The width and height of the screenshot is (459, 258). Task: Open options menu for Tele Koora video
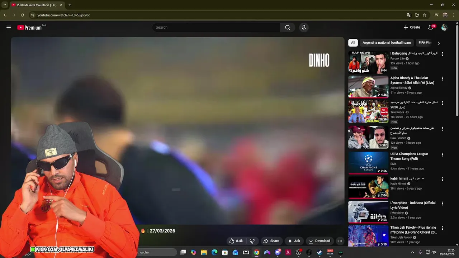pos(442,103)
